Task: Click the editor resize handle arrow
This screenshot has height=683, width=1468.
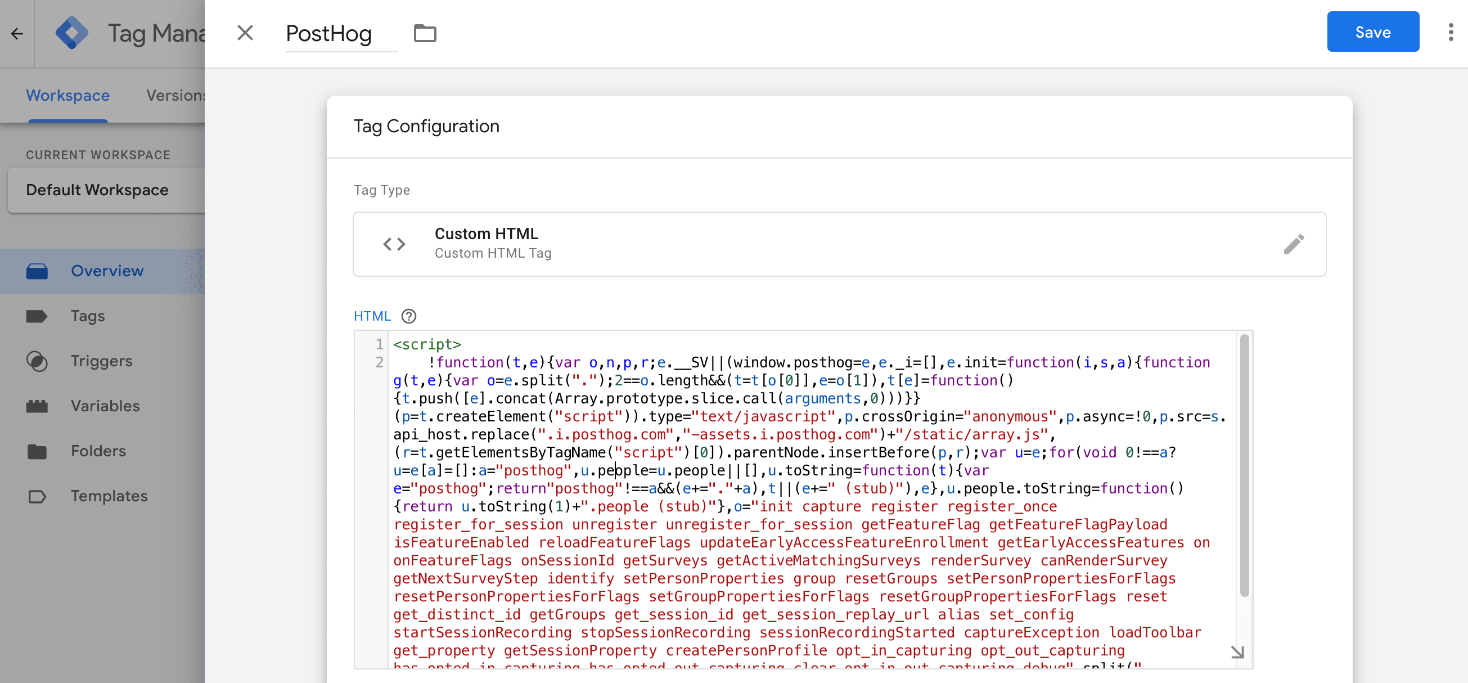Action: coord(1237,651)
